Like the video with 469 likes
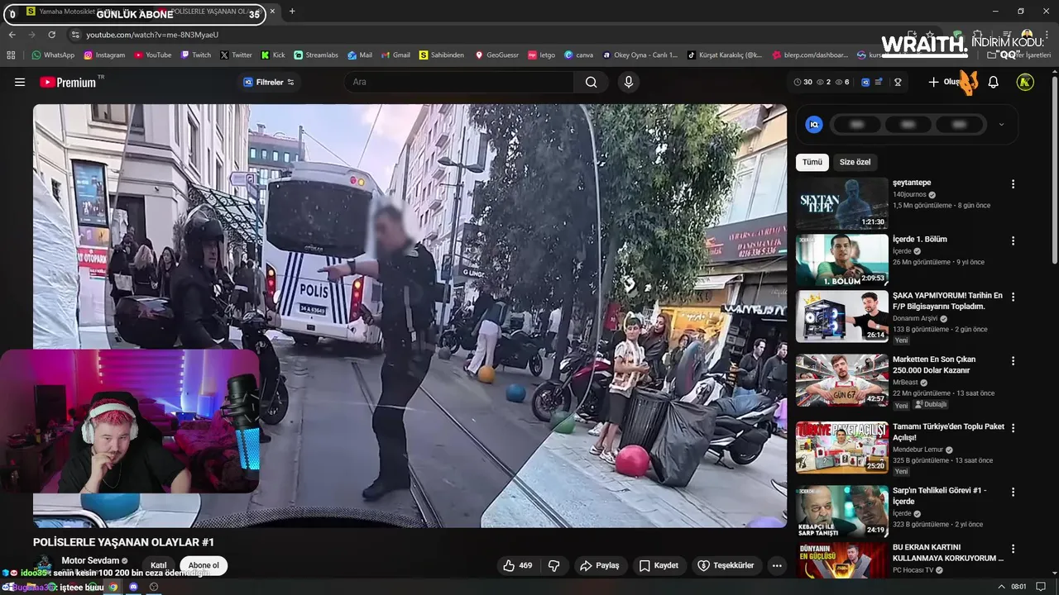Image resolution: width=1059 pixels, height=595 pixels. point(518,565)
